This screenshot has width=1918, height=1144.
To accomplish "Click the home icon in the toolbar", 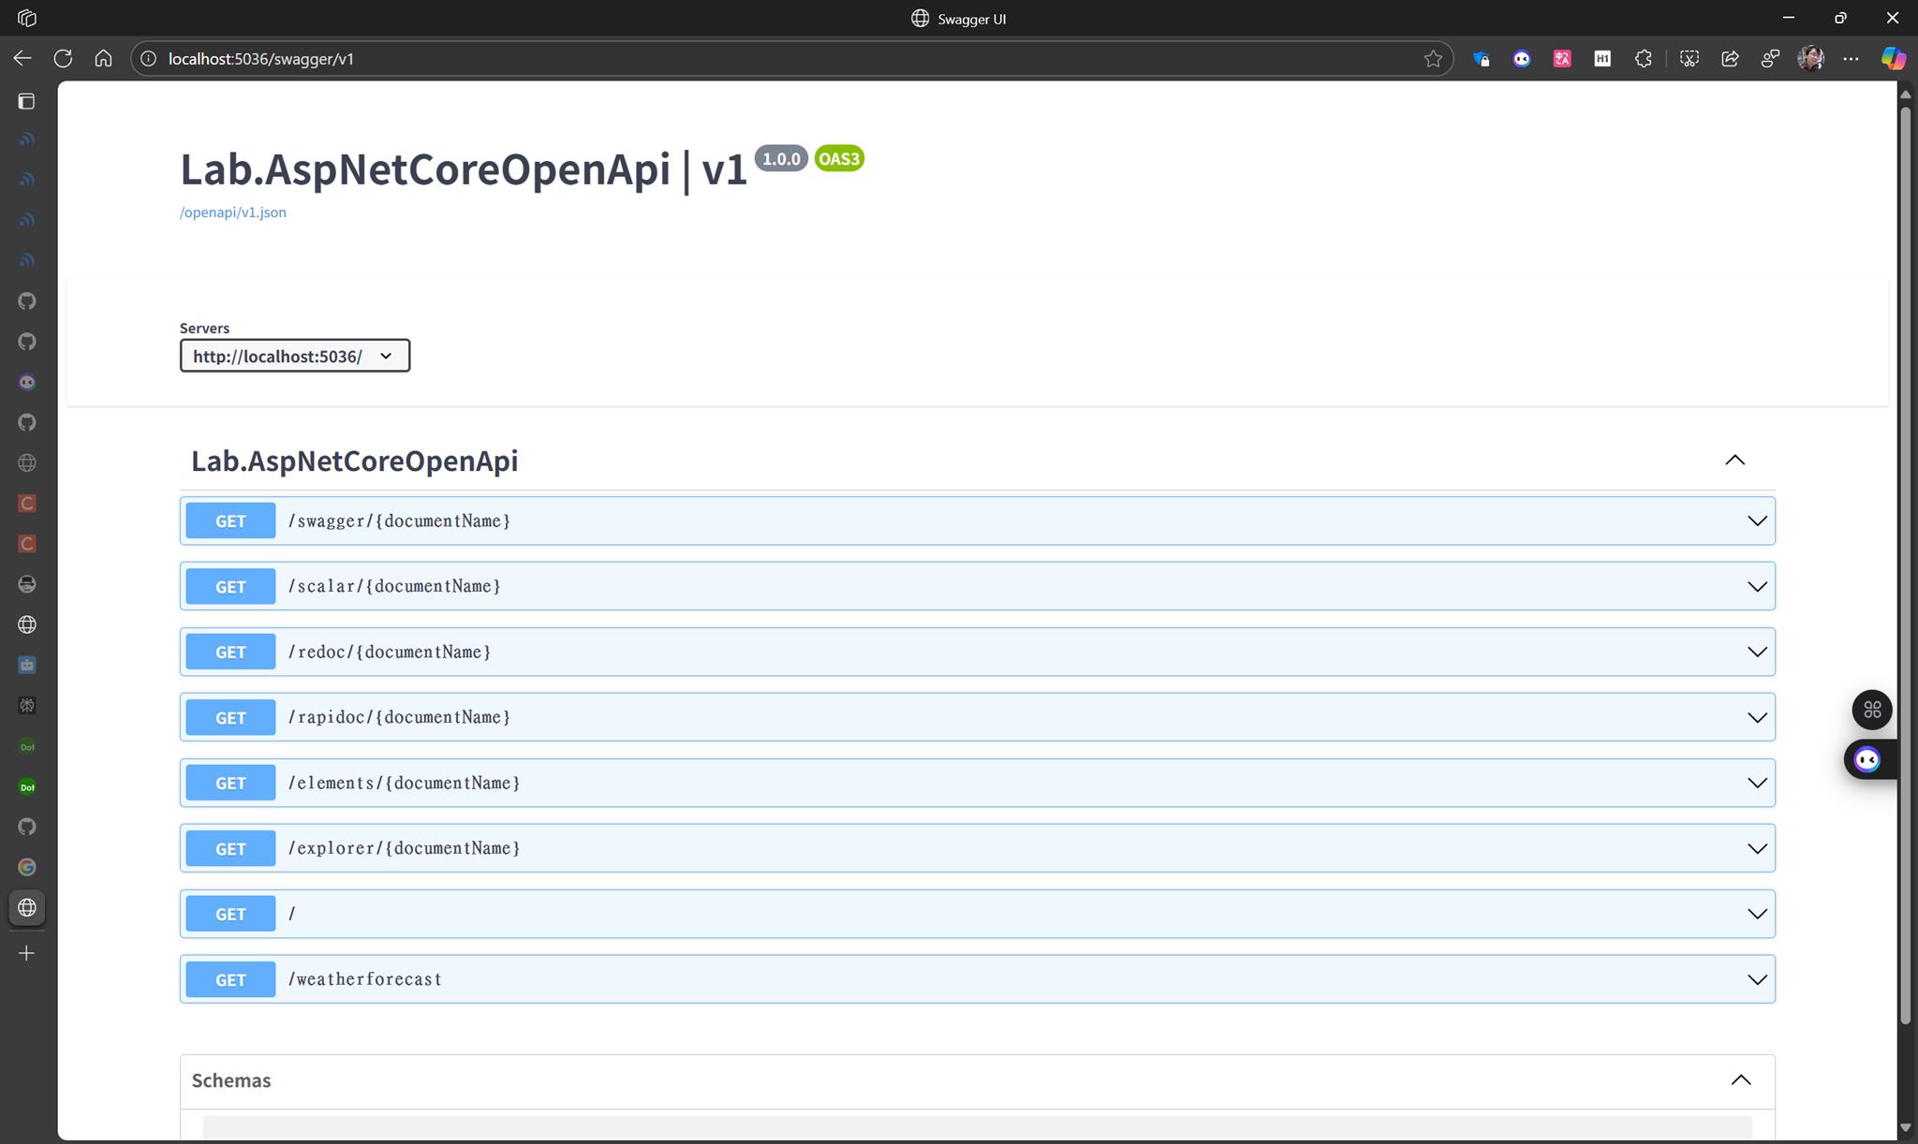I will pyautogui.click(x=103, y=58).
